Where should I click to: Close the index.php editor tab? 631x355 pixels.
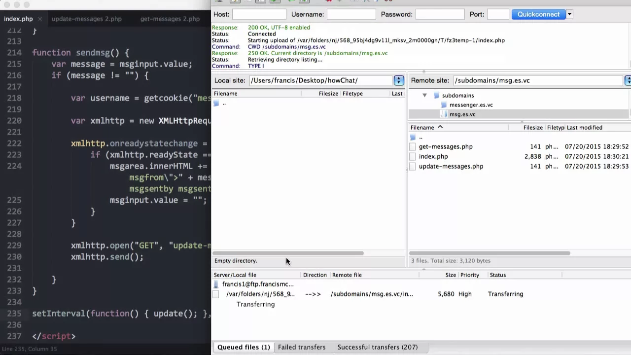40,19
